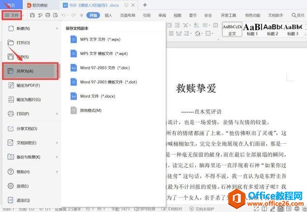Screen dimensions: 307x212
Task: Open the 安全 ribbon tab
Action: pos(208,15)
